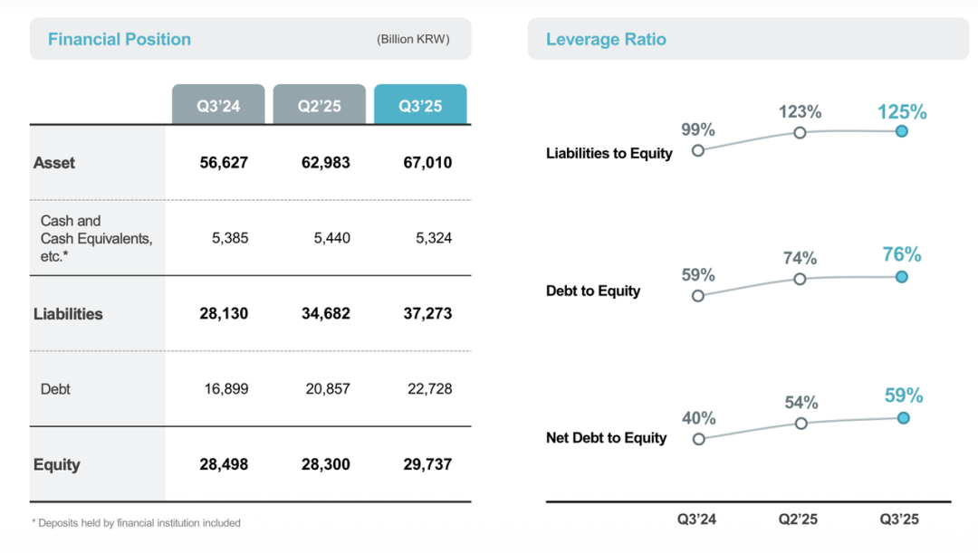Viewport: 978px width, 553px height.
Task: Select the Liabilities row label
Action: 68,314
